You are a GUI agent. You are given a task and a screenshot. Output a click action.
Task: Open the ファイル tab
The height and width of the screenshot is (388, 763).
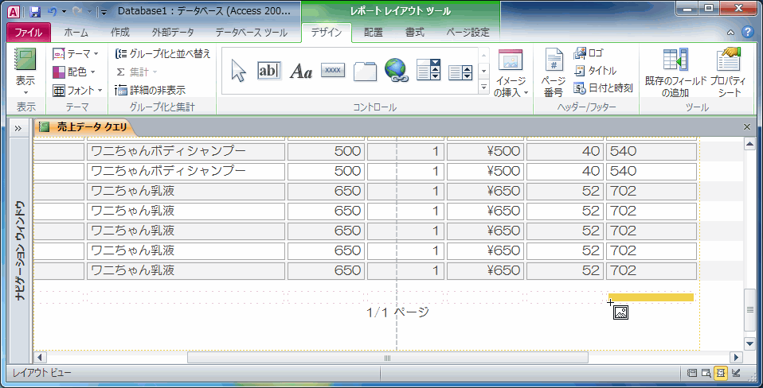pos(28,33)
